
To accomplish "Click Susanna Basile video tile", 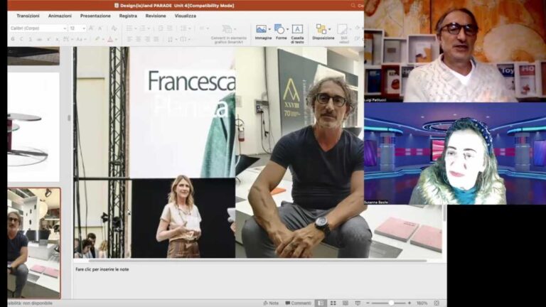I will (455, 153).
